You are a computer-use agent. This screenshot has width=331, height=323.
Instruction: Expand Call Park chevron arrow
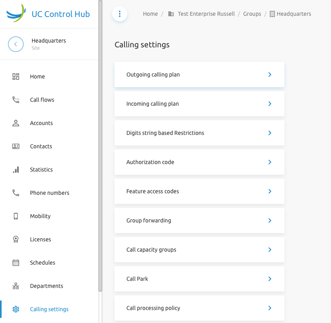[270, 279]
